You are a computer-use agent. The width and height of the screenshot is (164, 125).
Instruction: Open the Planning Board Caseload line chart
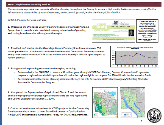[135, 57]
